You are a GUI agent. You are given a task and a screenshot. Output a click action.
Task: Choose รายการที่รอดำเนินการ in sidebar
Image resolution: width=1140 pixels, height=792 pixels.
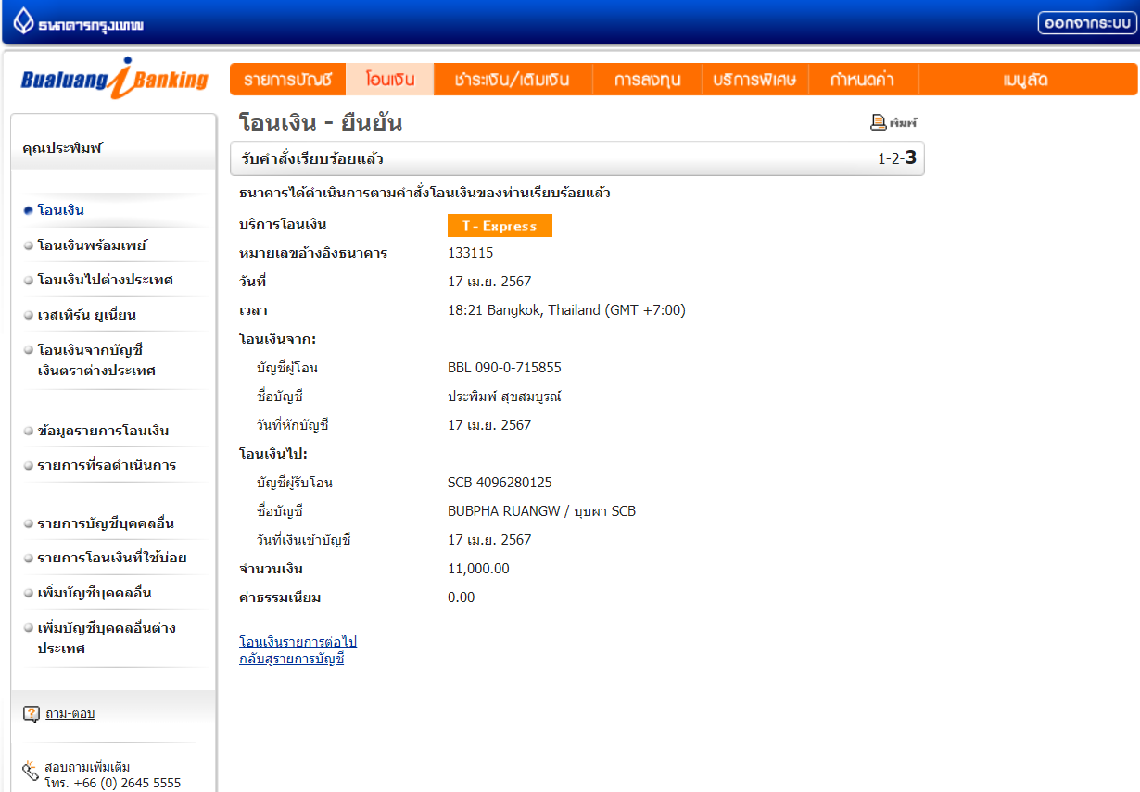coord(107,465)
